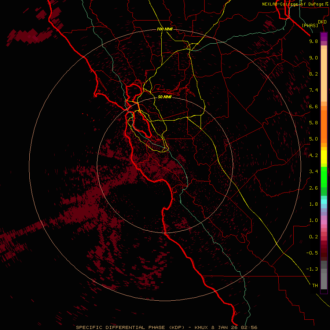The image size is (330, 330).
Task: Click the 5.8 value on the color scale
Action: 313,123
